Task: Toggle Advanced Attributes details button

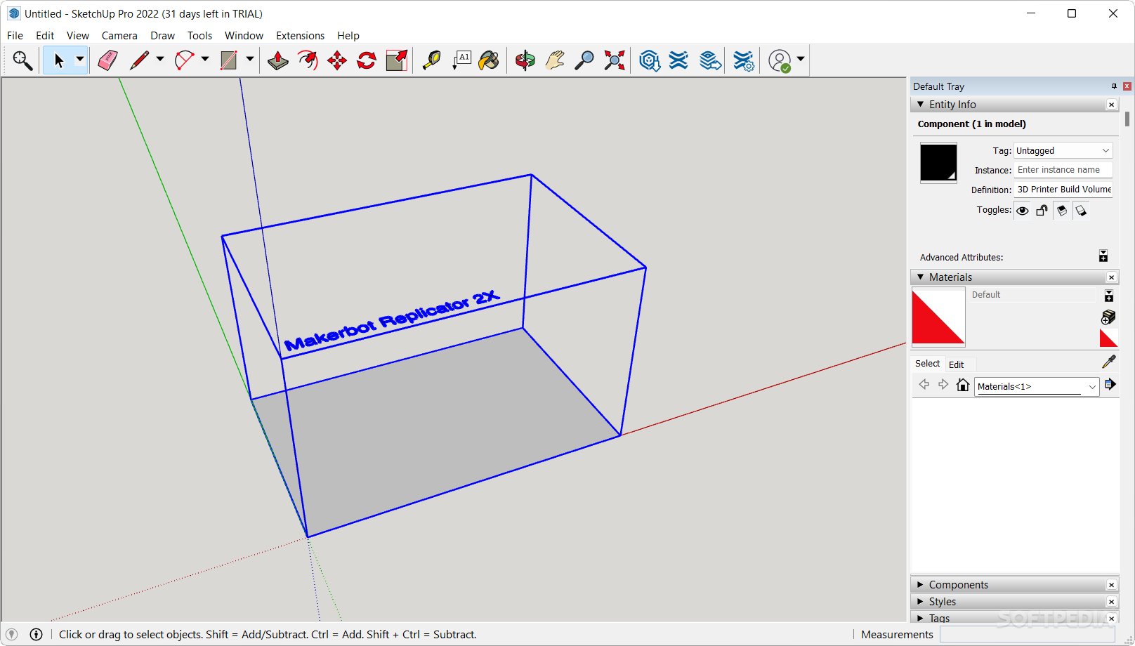Action: tap(1103, 256)
